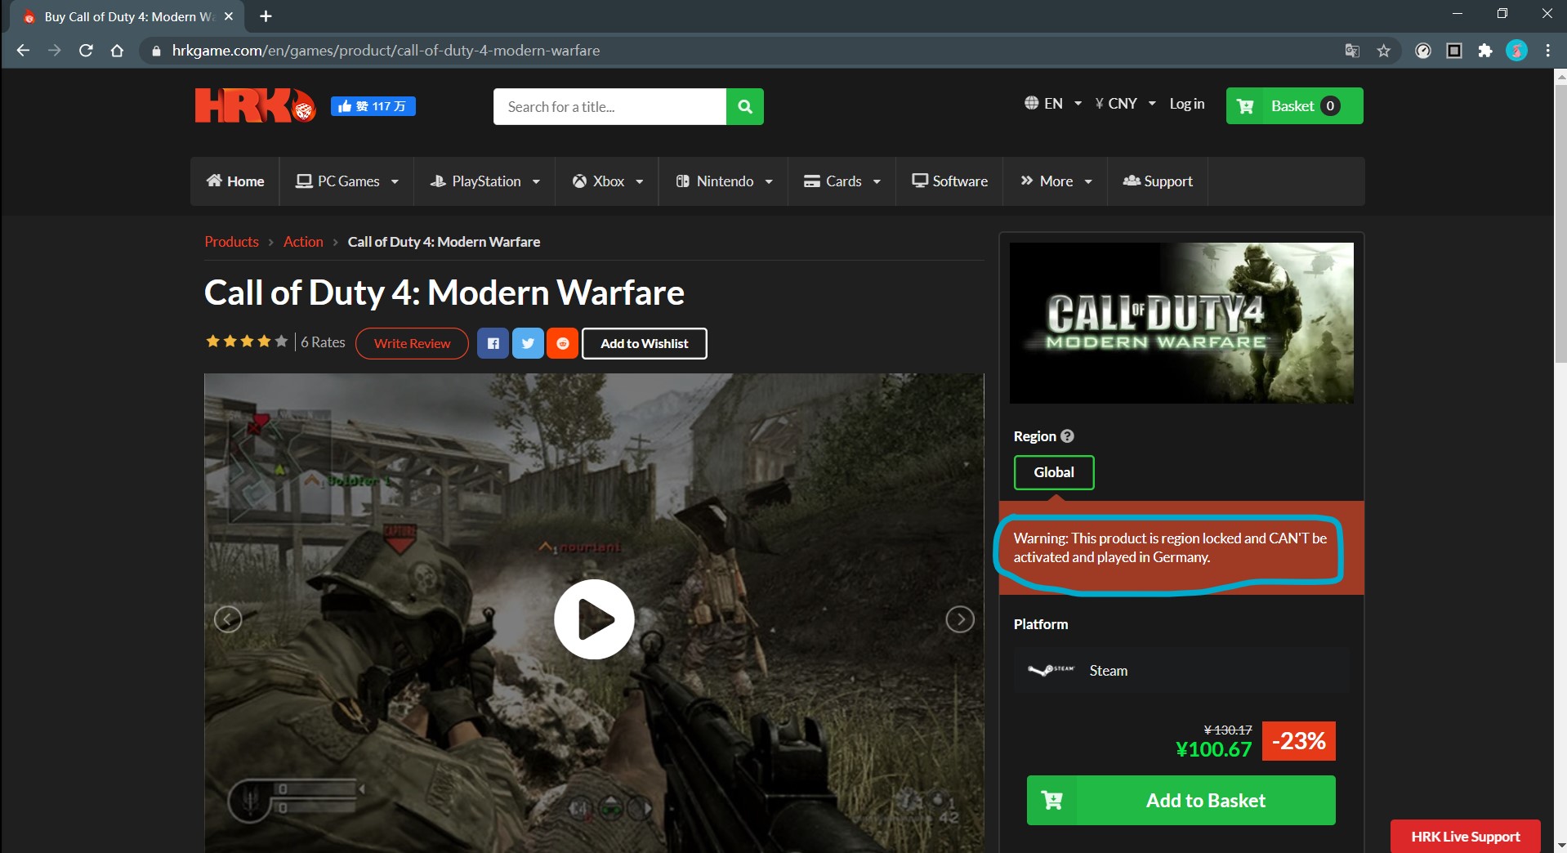Click the Call of Duty 4 cover thumbnail

pos(1181,323)
